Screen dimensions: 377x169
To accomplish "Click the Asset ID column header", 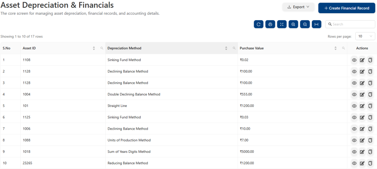I will 29,48.
